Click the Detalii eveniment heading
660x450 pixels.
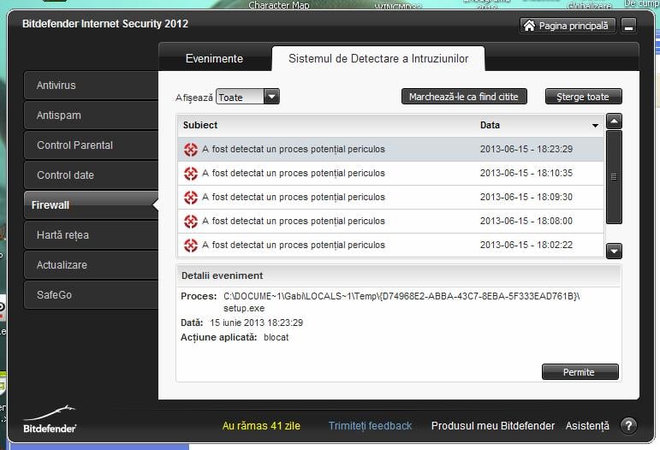(x=223, y=275)
